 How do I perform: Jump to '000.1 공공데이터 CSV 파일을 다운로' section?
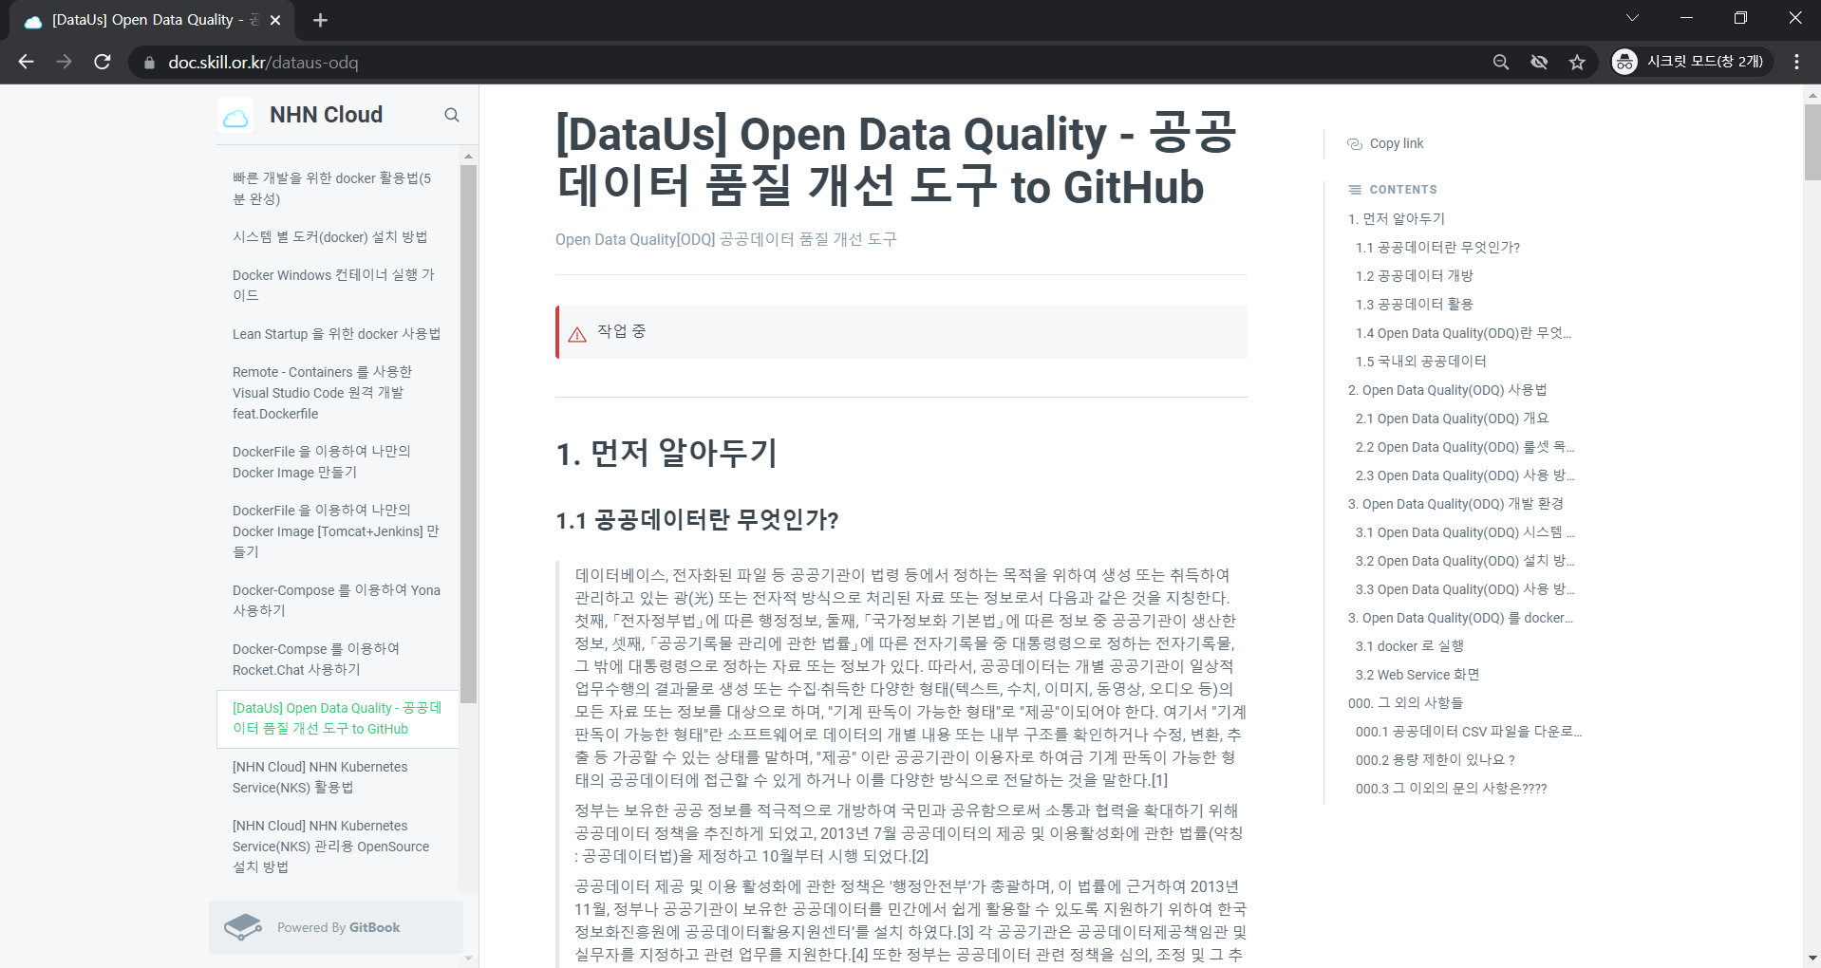1469,732
